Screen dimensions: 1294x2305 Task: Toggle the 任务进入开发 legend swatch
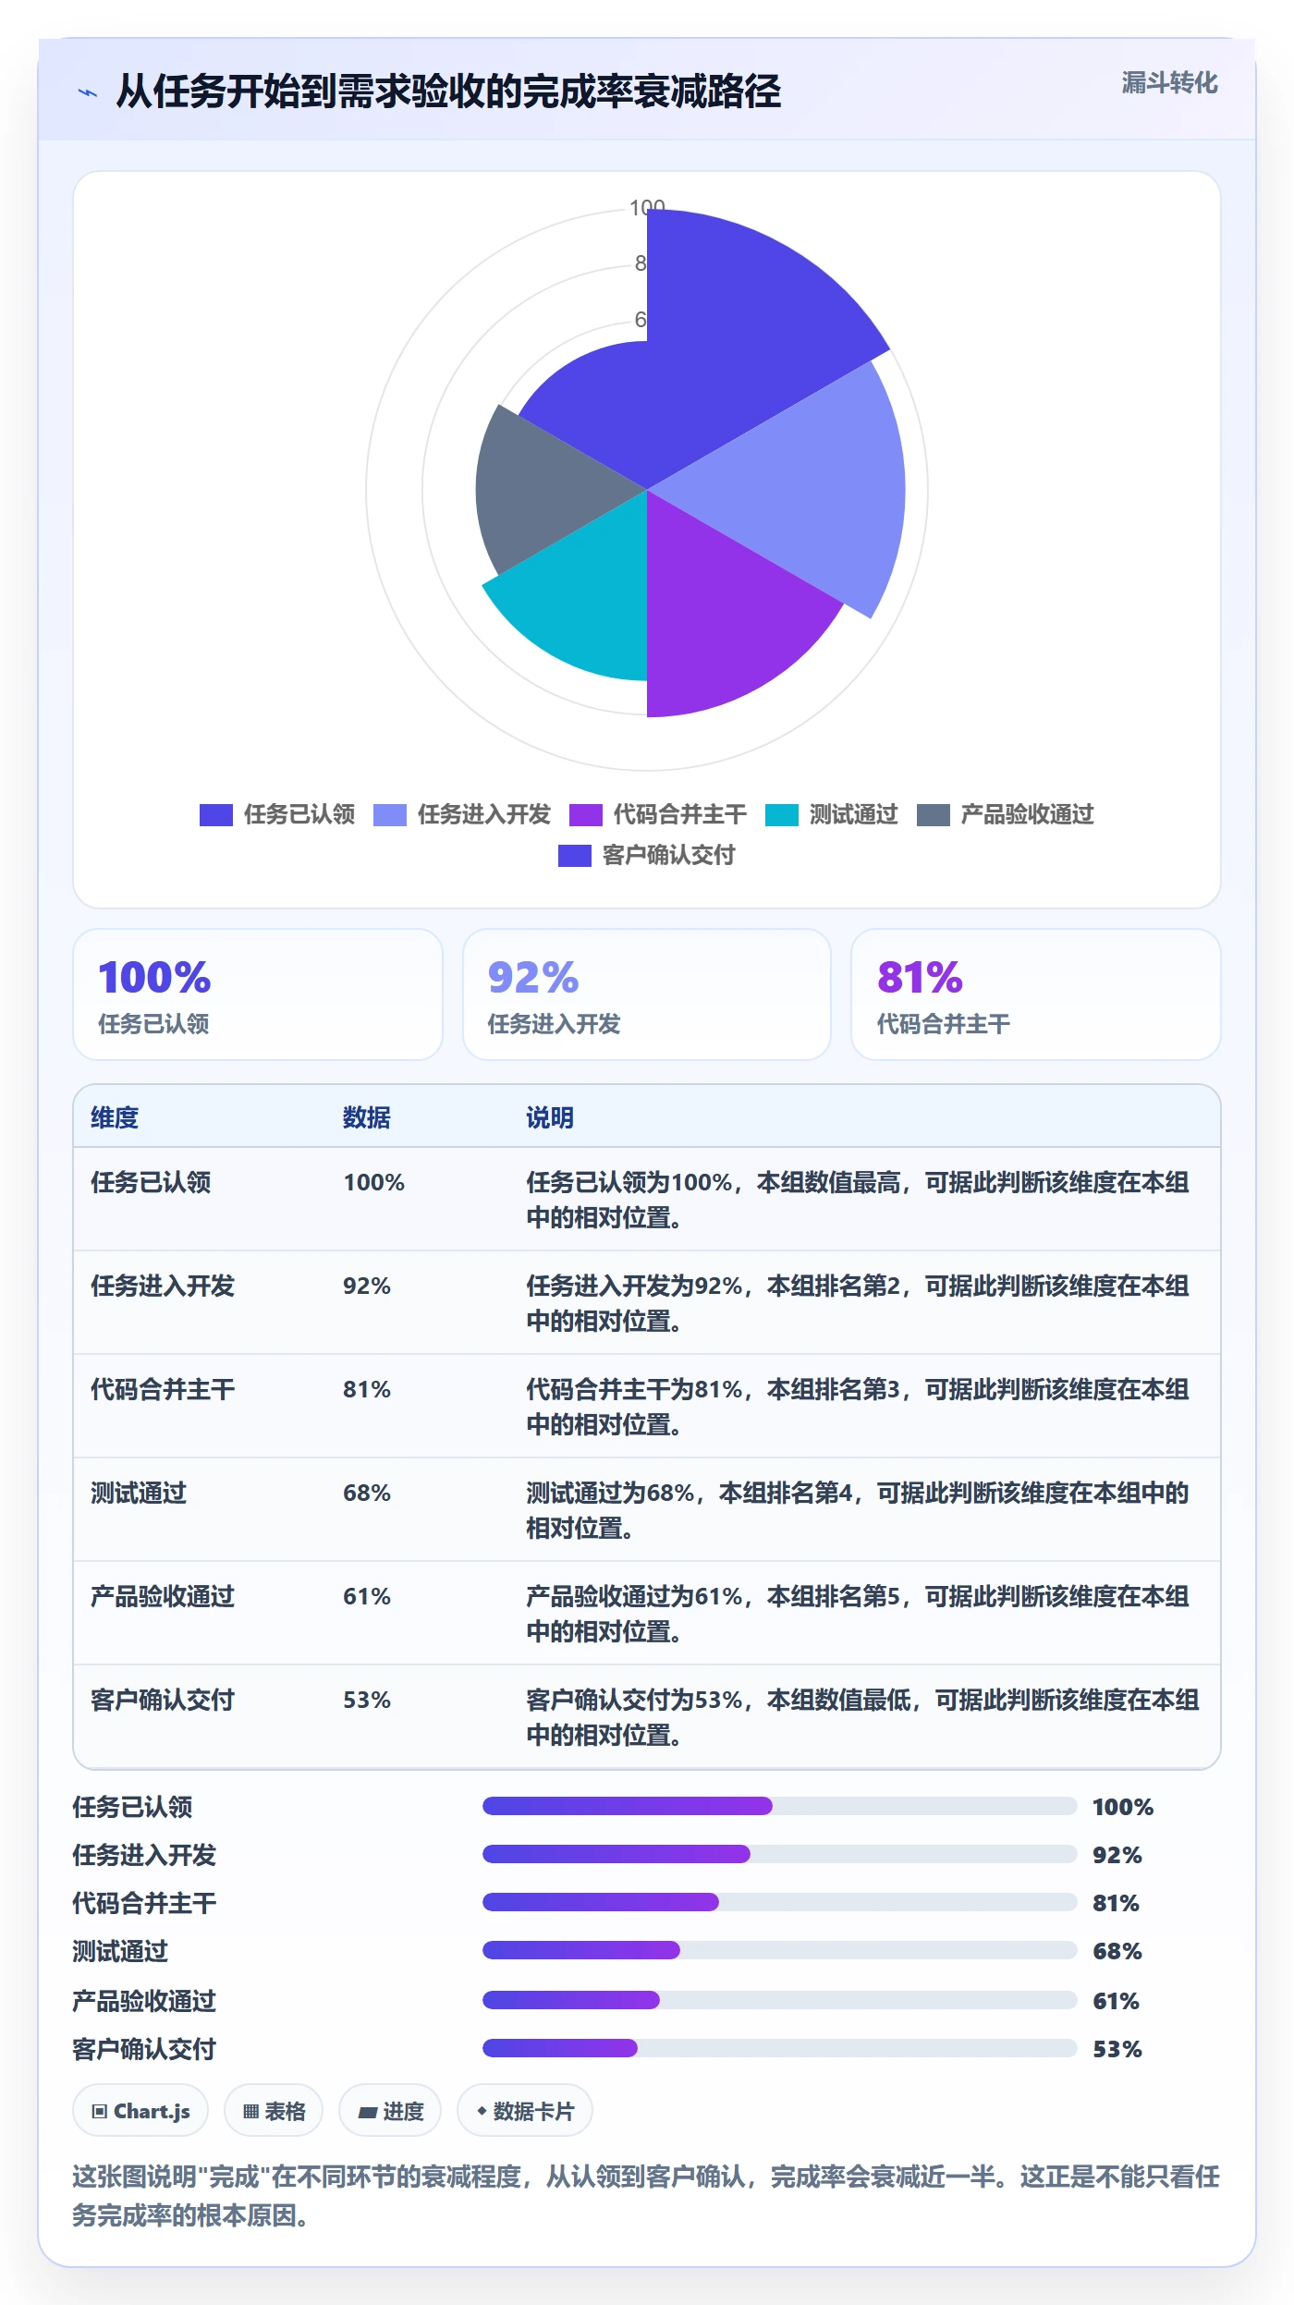[389, 814]
